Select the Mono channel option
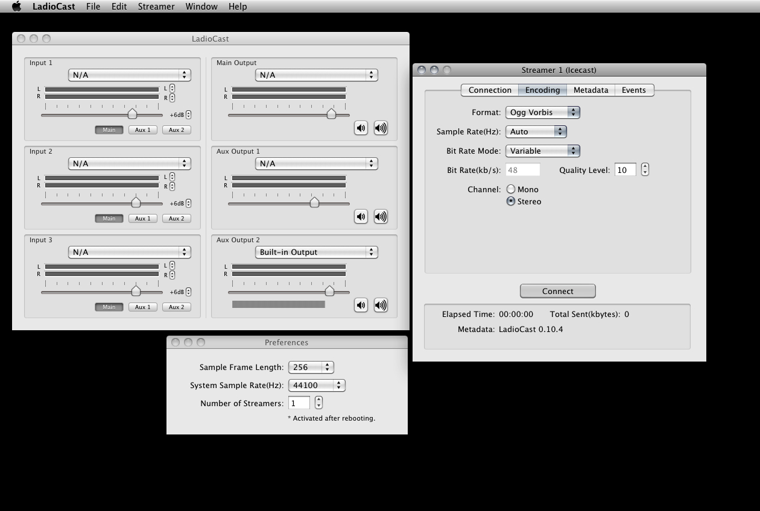Image resolution: width=760 pixels, height=511 pixels. tap(511, 189)
